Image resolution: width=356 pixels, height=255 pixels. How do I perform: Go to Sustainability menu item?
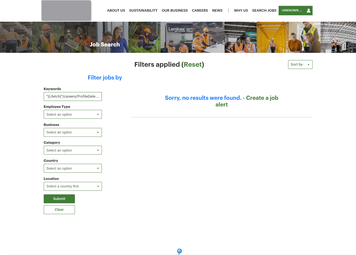(x=143, y=11)
